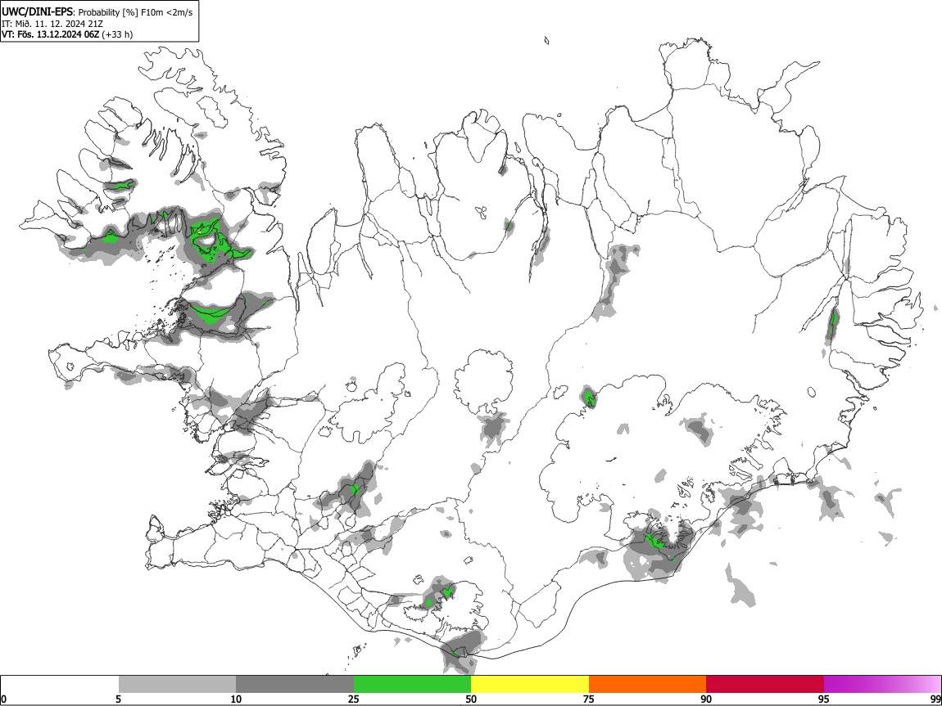This screenshot has width=942, height=706.
Task: Click the legend value 95
Action: coord(824,699)
